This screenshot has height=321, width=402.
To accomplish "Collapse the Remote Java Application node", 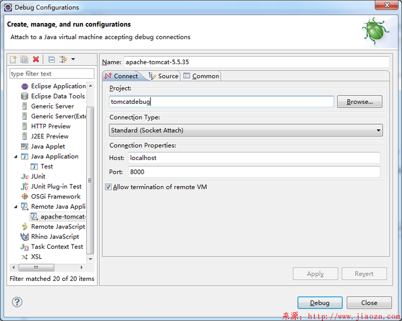I will (x=16, y=207).
